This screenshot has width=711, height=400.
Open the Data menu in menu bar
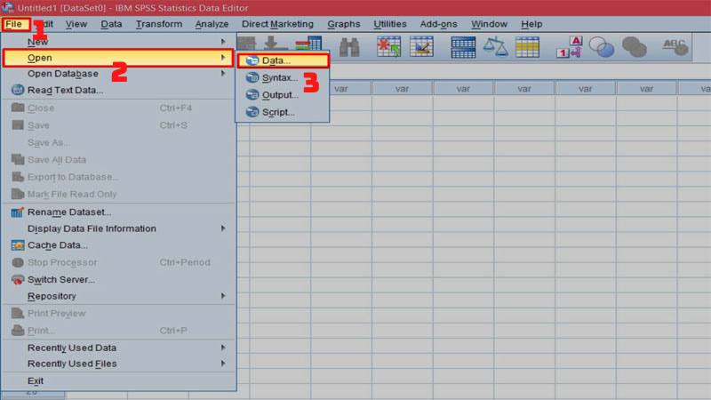(111, 24)
